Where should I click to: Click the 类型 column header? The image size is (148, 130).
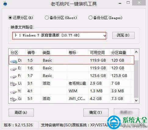point(46,53)
